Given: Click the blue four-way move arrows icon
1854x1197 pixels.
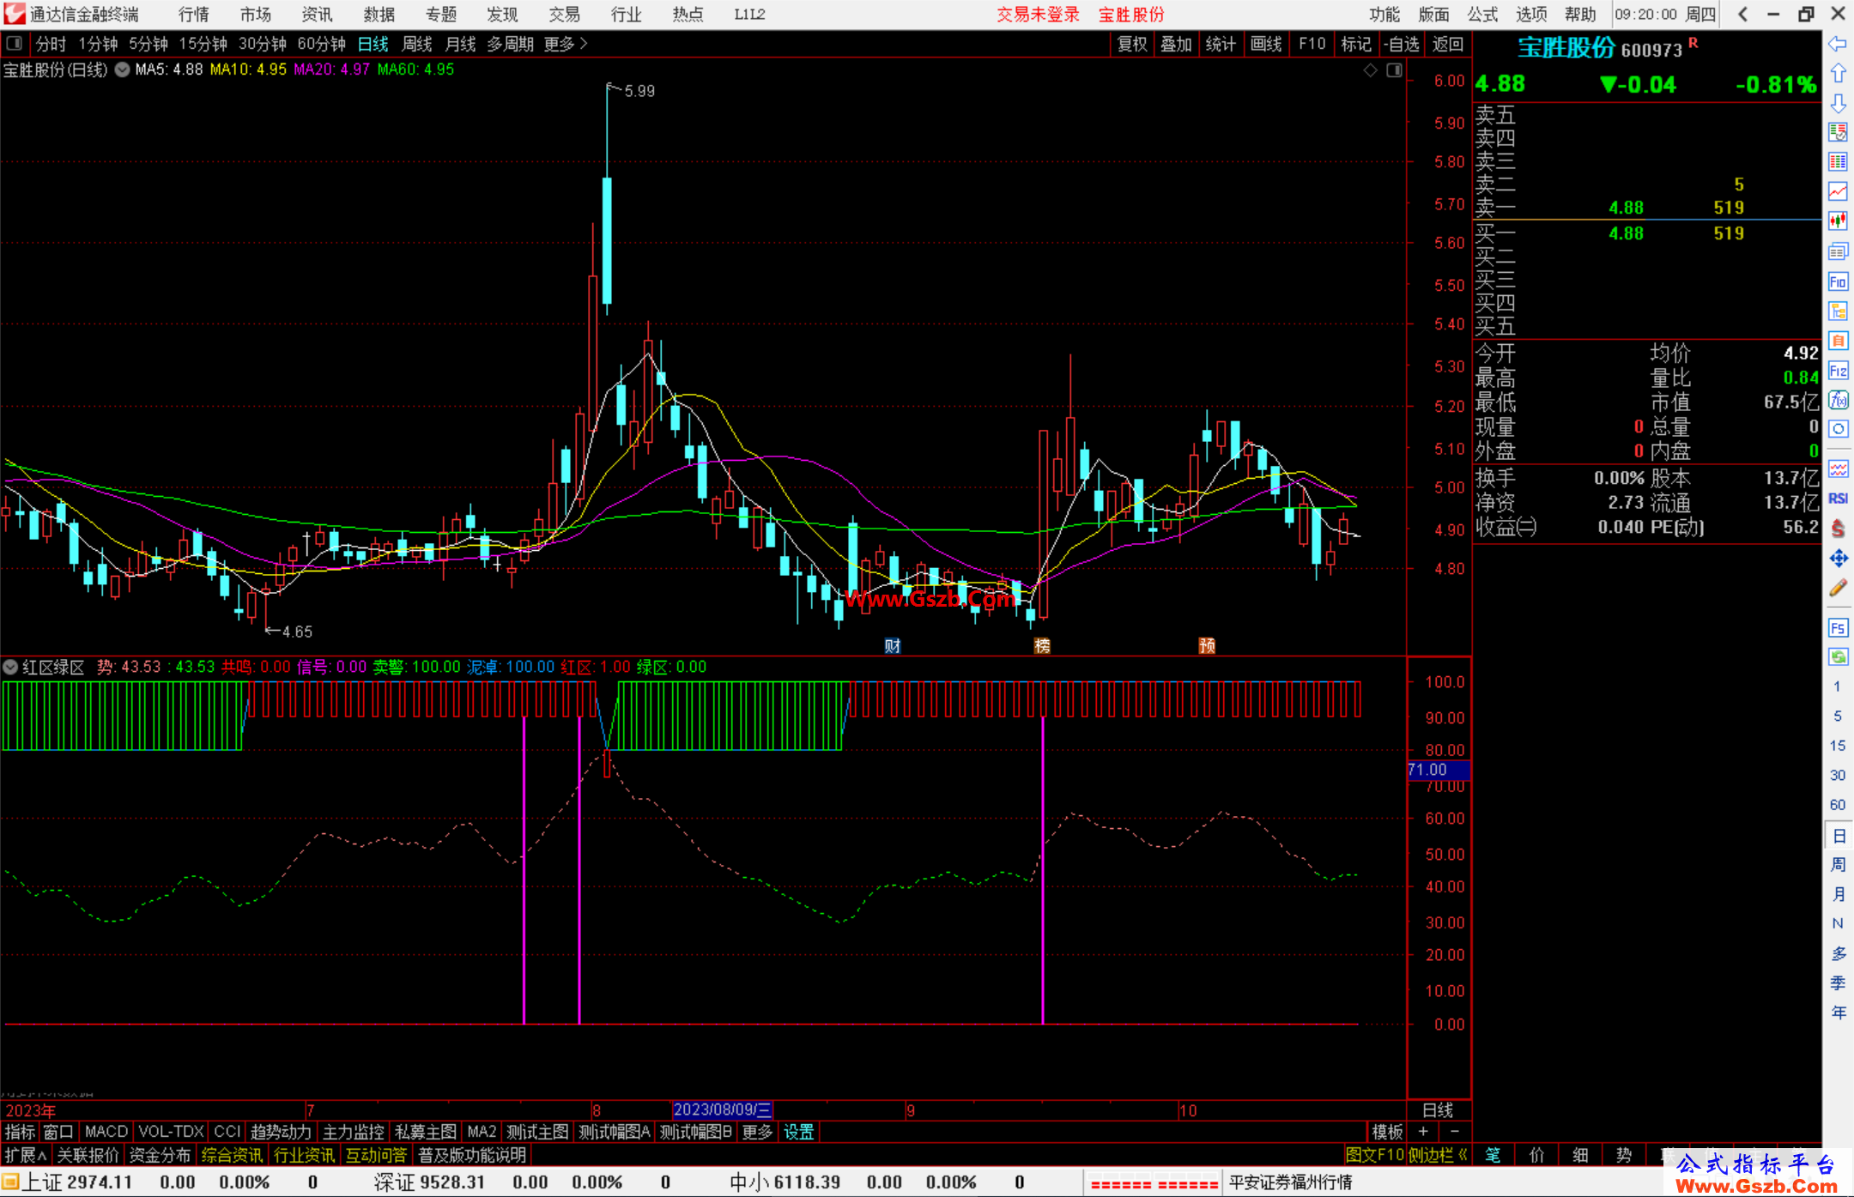Looking at the screenshot, I should pos(1838,559).
